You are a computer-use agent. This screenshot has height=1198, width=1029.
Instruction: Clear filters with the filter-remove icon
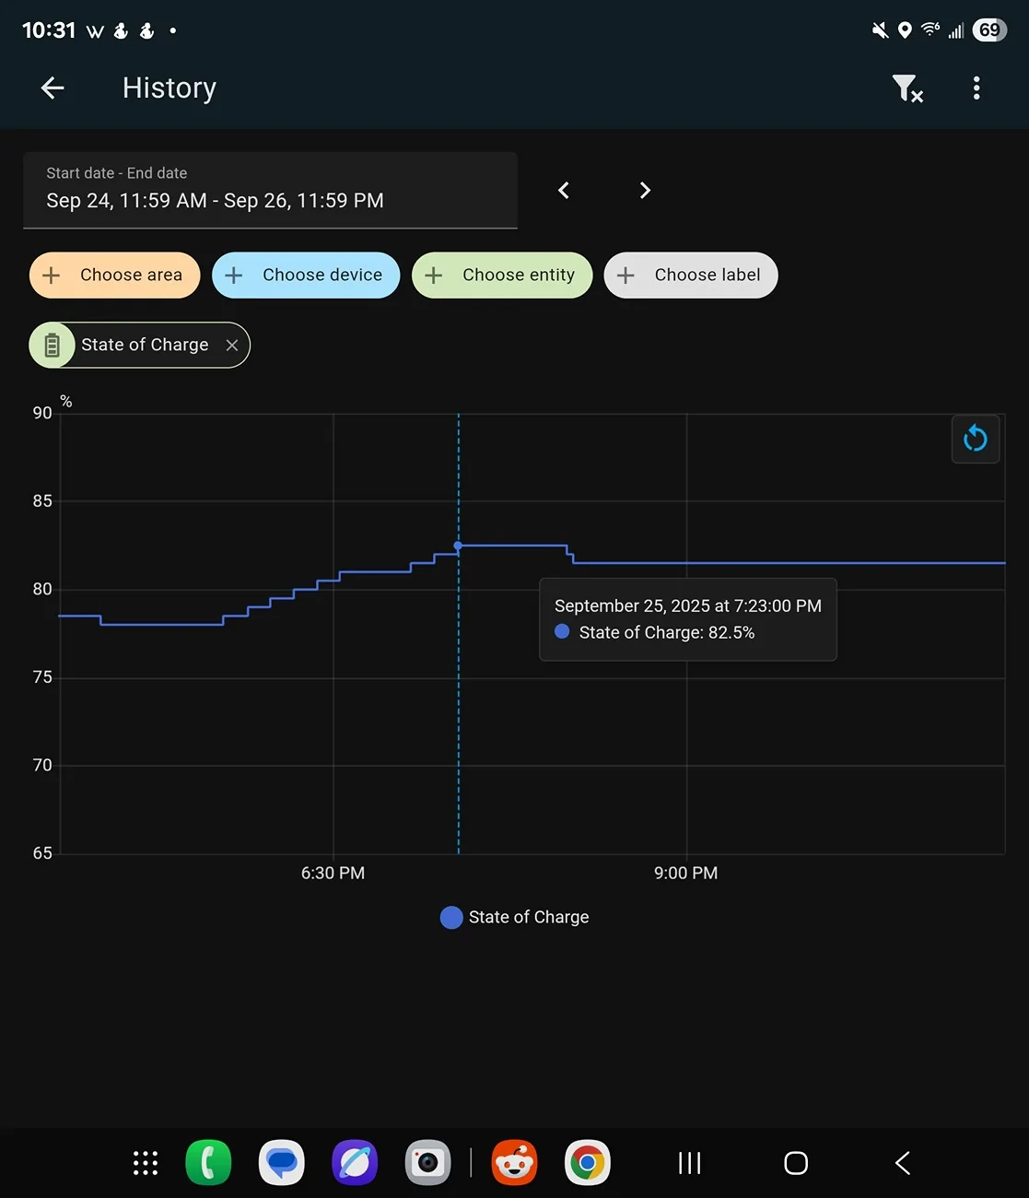point(906,88)
